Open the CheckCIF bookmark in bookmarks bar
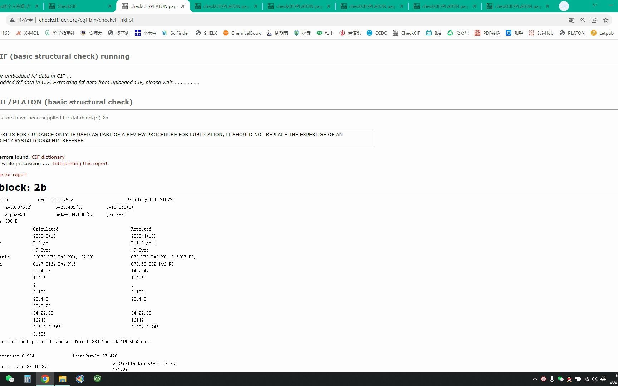This screenshot has width=618, height=386. (x=406, y=33)
